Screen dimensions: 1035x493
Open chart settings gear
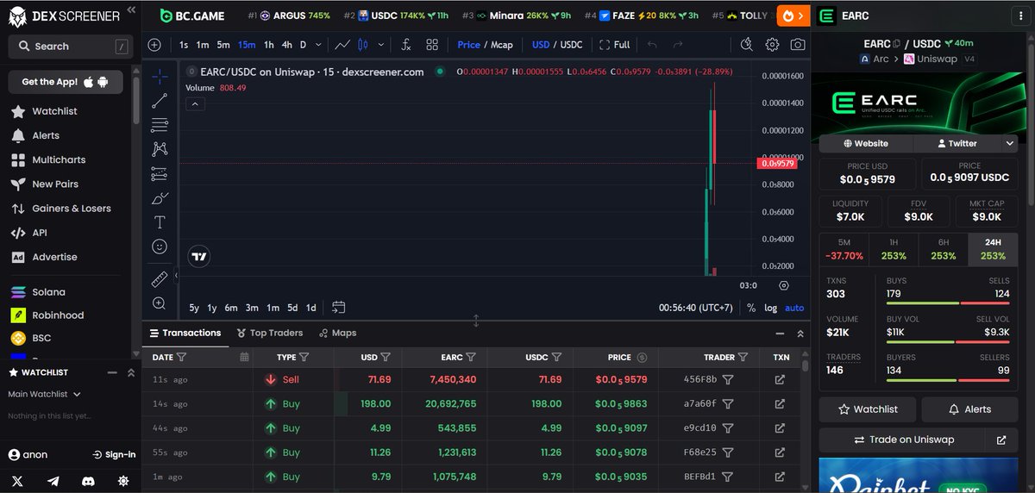773,45
